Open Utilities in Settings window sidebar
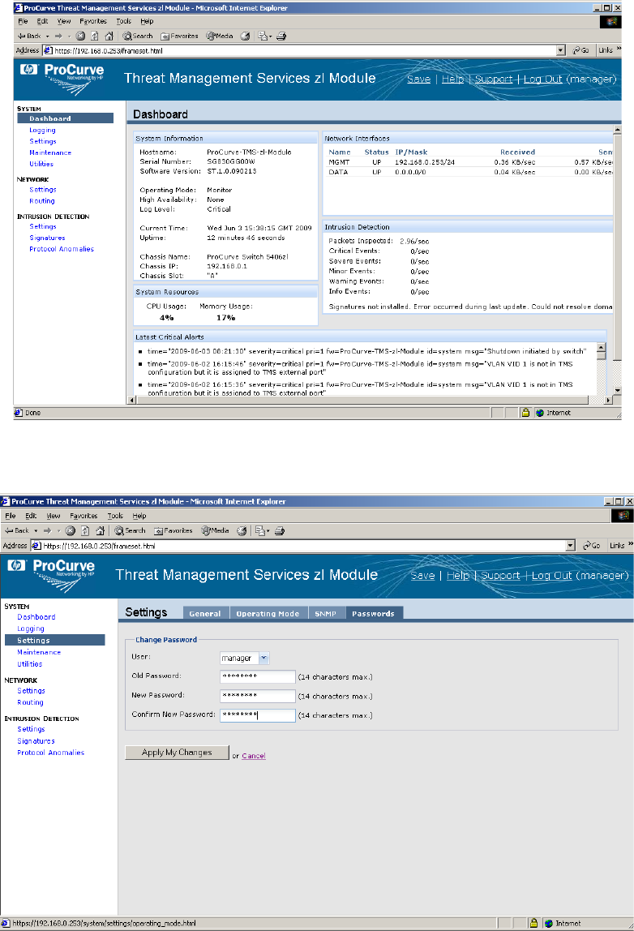 (x=30, y=664)
